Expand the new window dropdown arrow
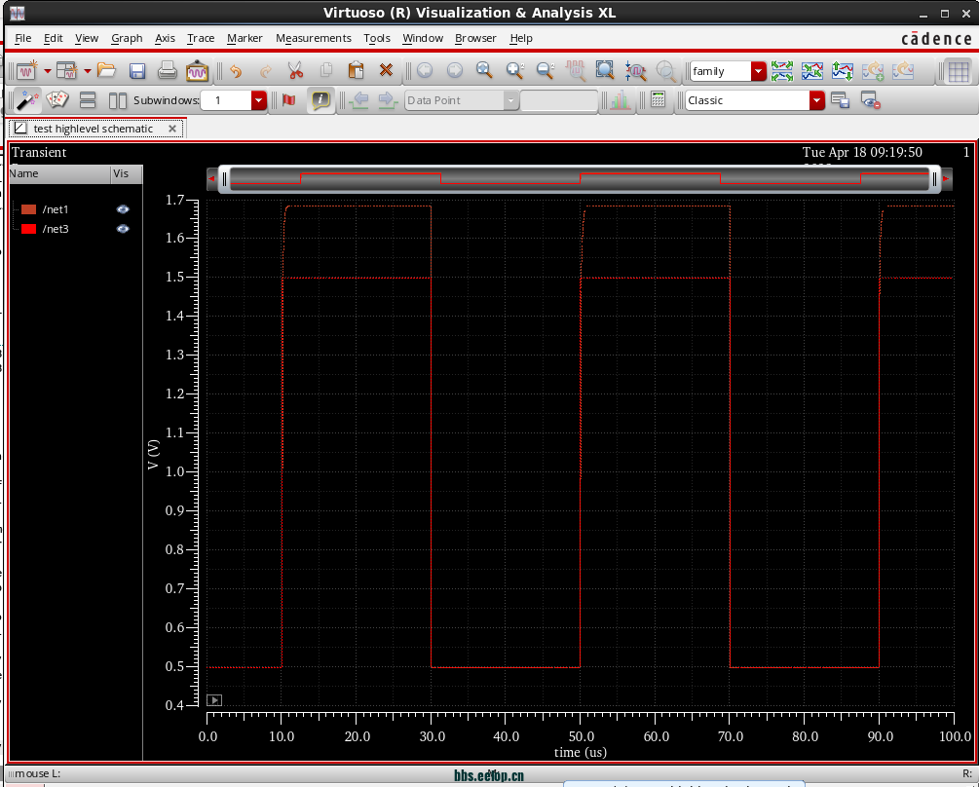Image resolution: width=979 pixels, height=787 pixels. [x=48, y=71]
